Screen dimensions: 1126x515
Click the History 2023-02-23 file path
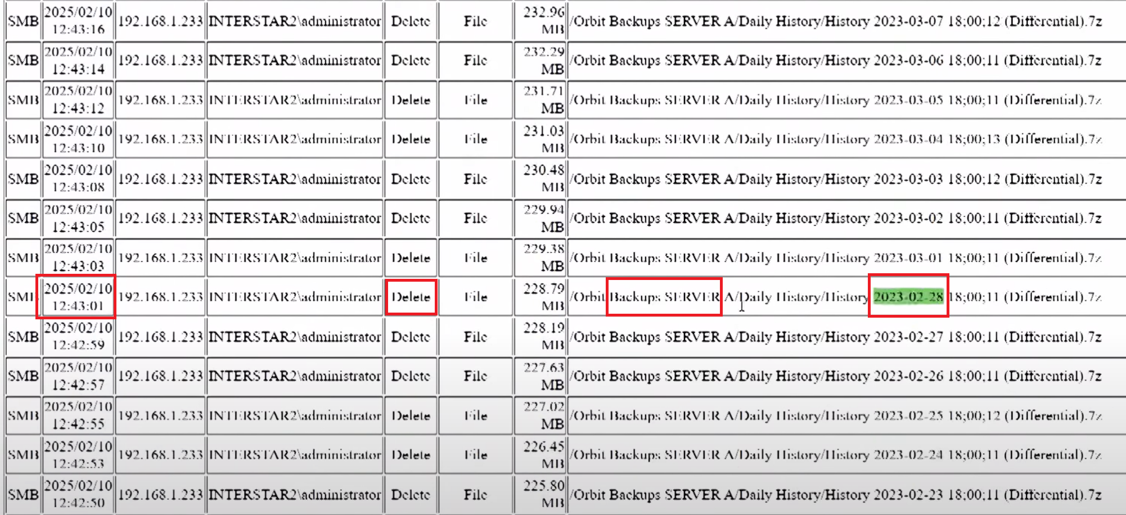click(837, 495)
